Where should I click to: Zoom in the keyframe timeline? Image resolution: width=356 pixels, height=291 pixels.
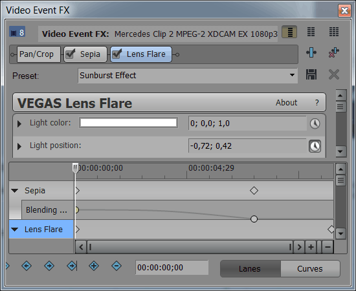311,247
